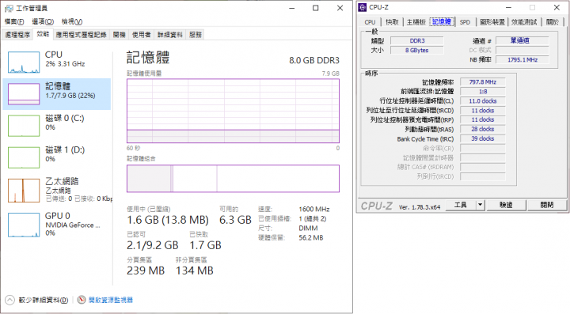570x314 pixels.
Task: Click 較少詳細資料 in Task Manager
Action: pyautogui.click(x=44, y=300)
